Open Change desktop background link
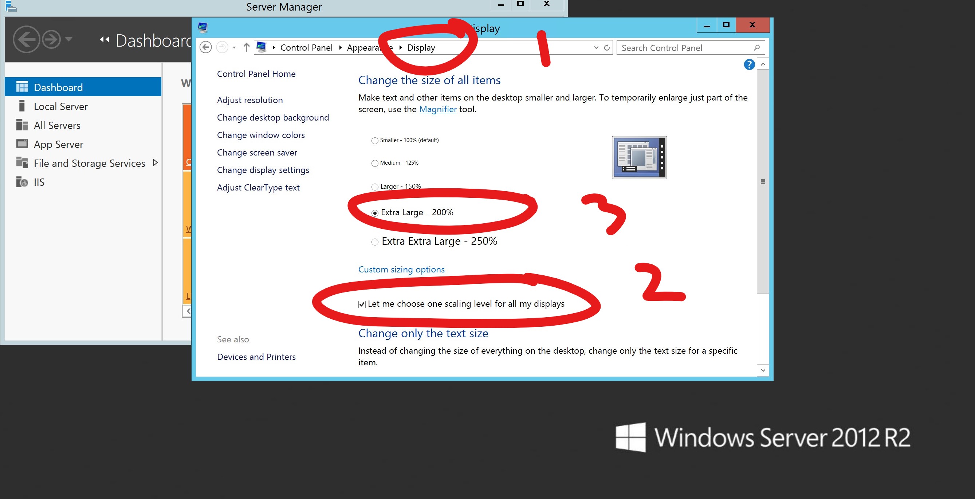Image resolution: width=975 pixels, height=499 pixels. [x=273, y=118]
